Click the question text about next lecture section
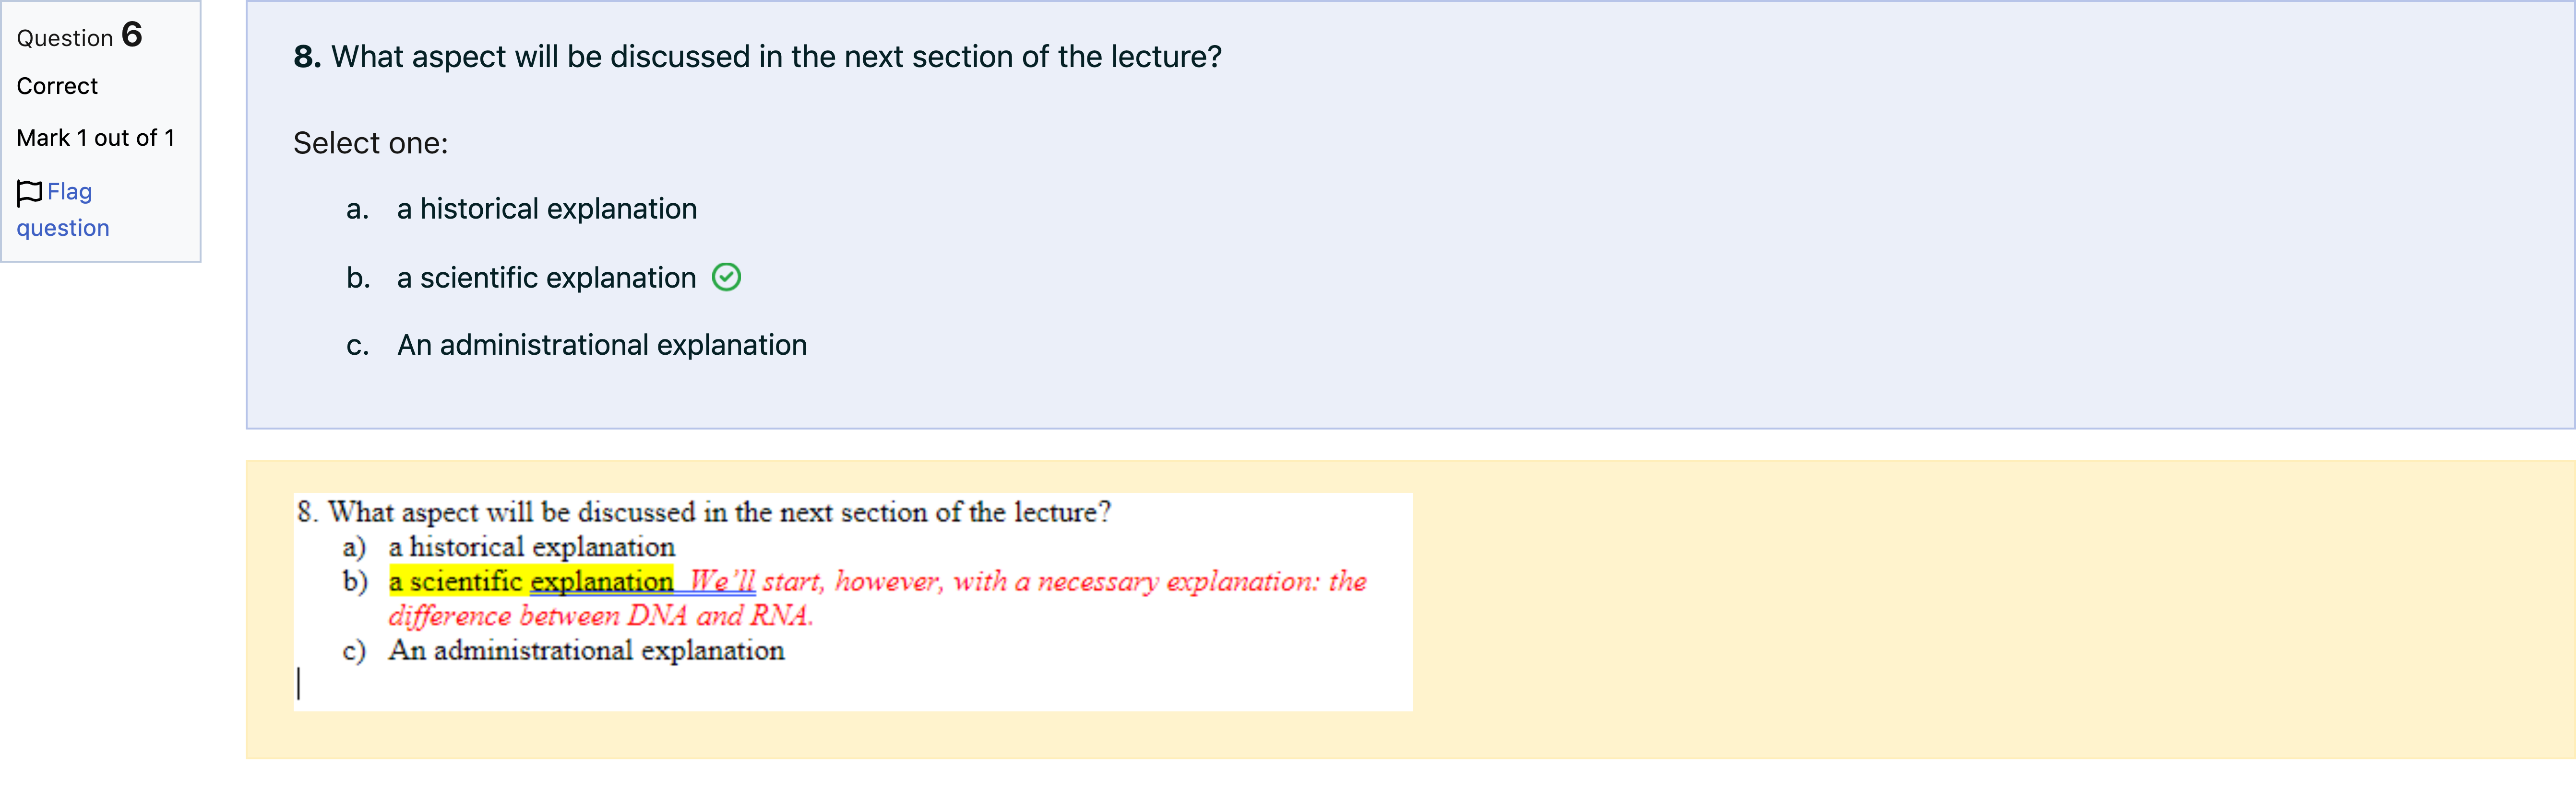The width and height of the screenshot is (2576, 790). (776, 57)
